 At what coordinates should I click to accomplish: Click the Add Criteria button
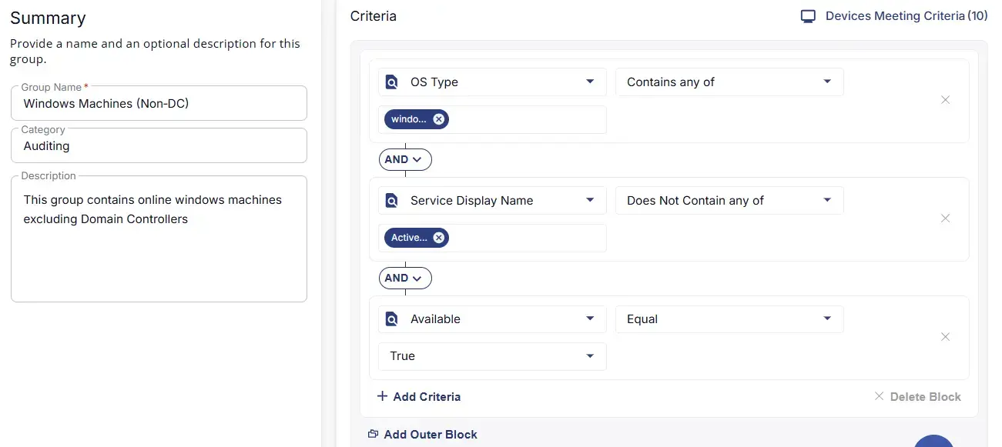(x=419, y=397)
